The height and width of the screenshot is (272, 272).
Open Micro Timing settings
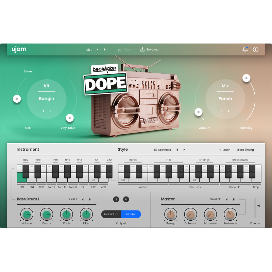pos(245,150)
